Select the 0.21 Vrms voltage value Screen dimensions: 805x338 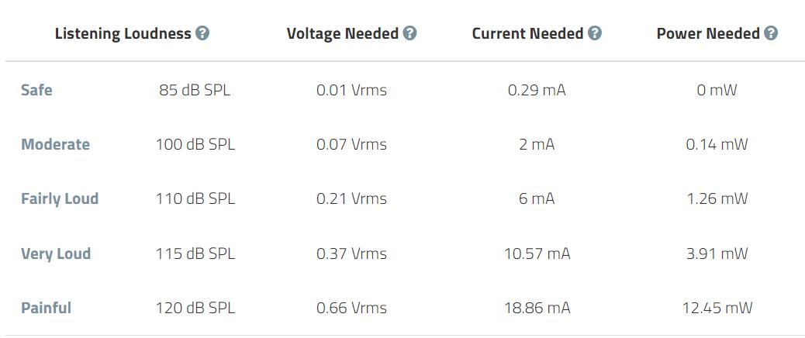pyautogui.click(x=351, y=198)
